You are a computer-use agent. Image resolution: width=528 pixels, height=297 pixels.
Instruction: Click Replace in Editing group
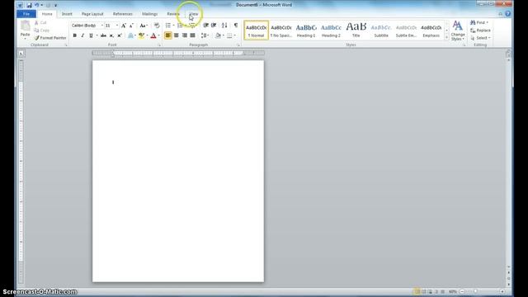(480, 31)
